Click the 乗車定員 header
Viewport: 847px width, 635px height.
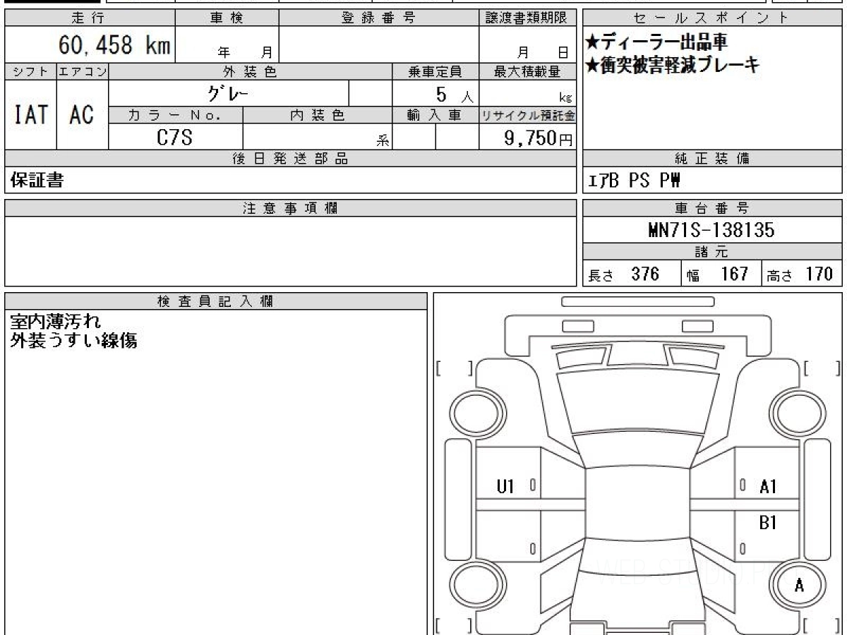(x=435, y=71)
